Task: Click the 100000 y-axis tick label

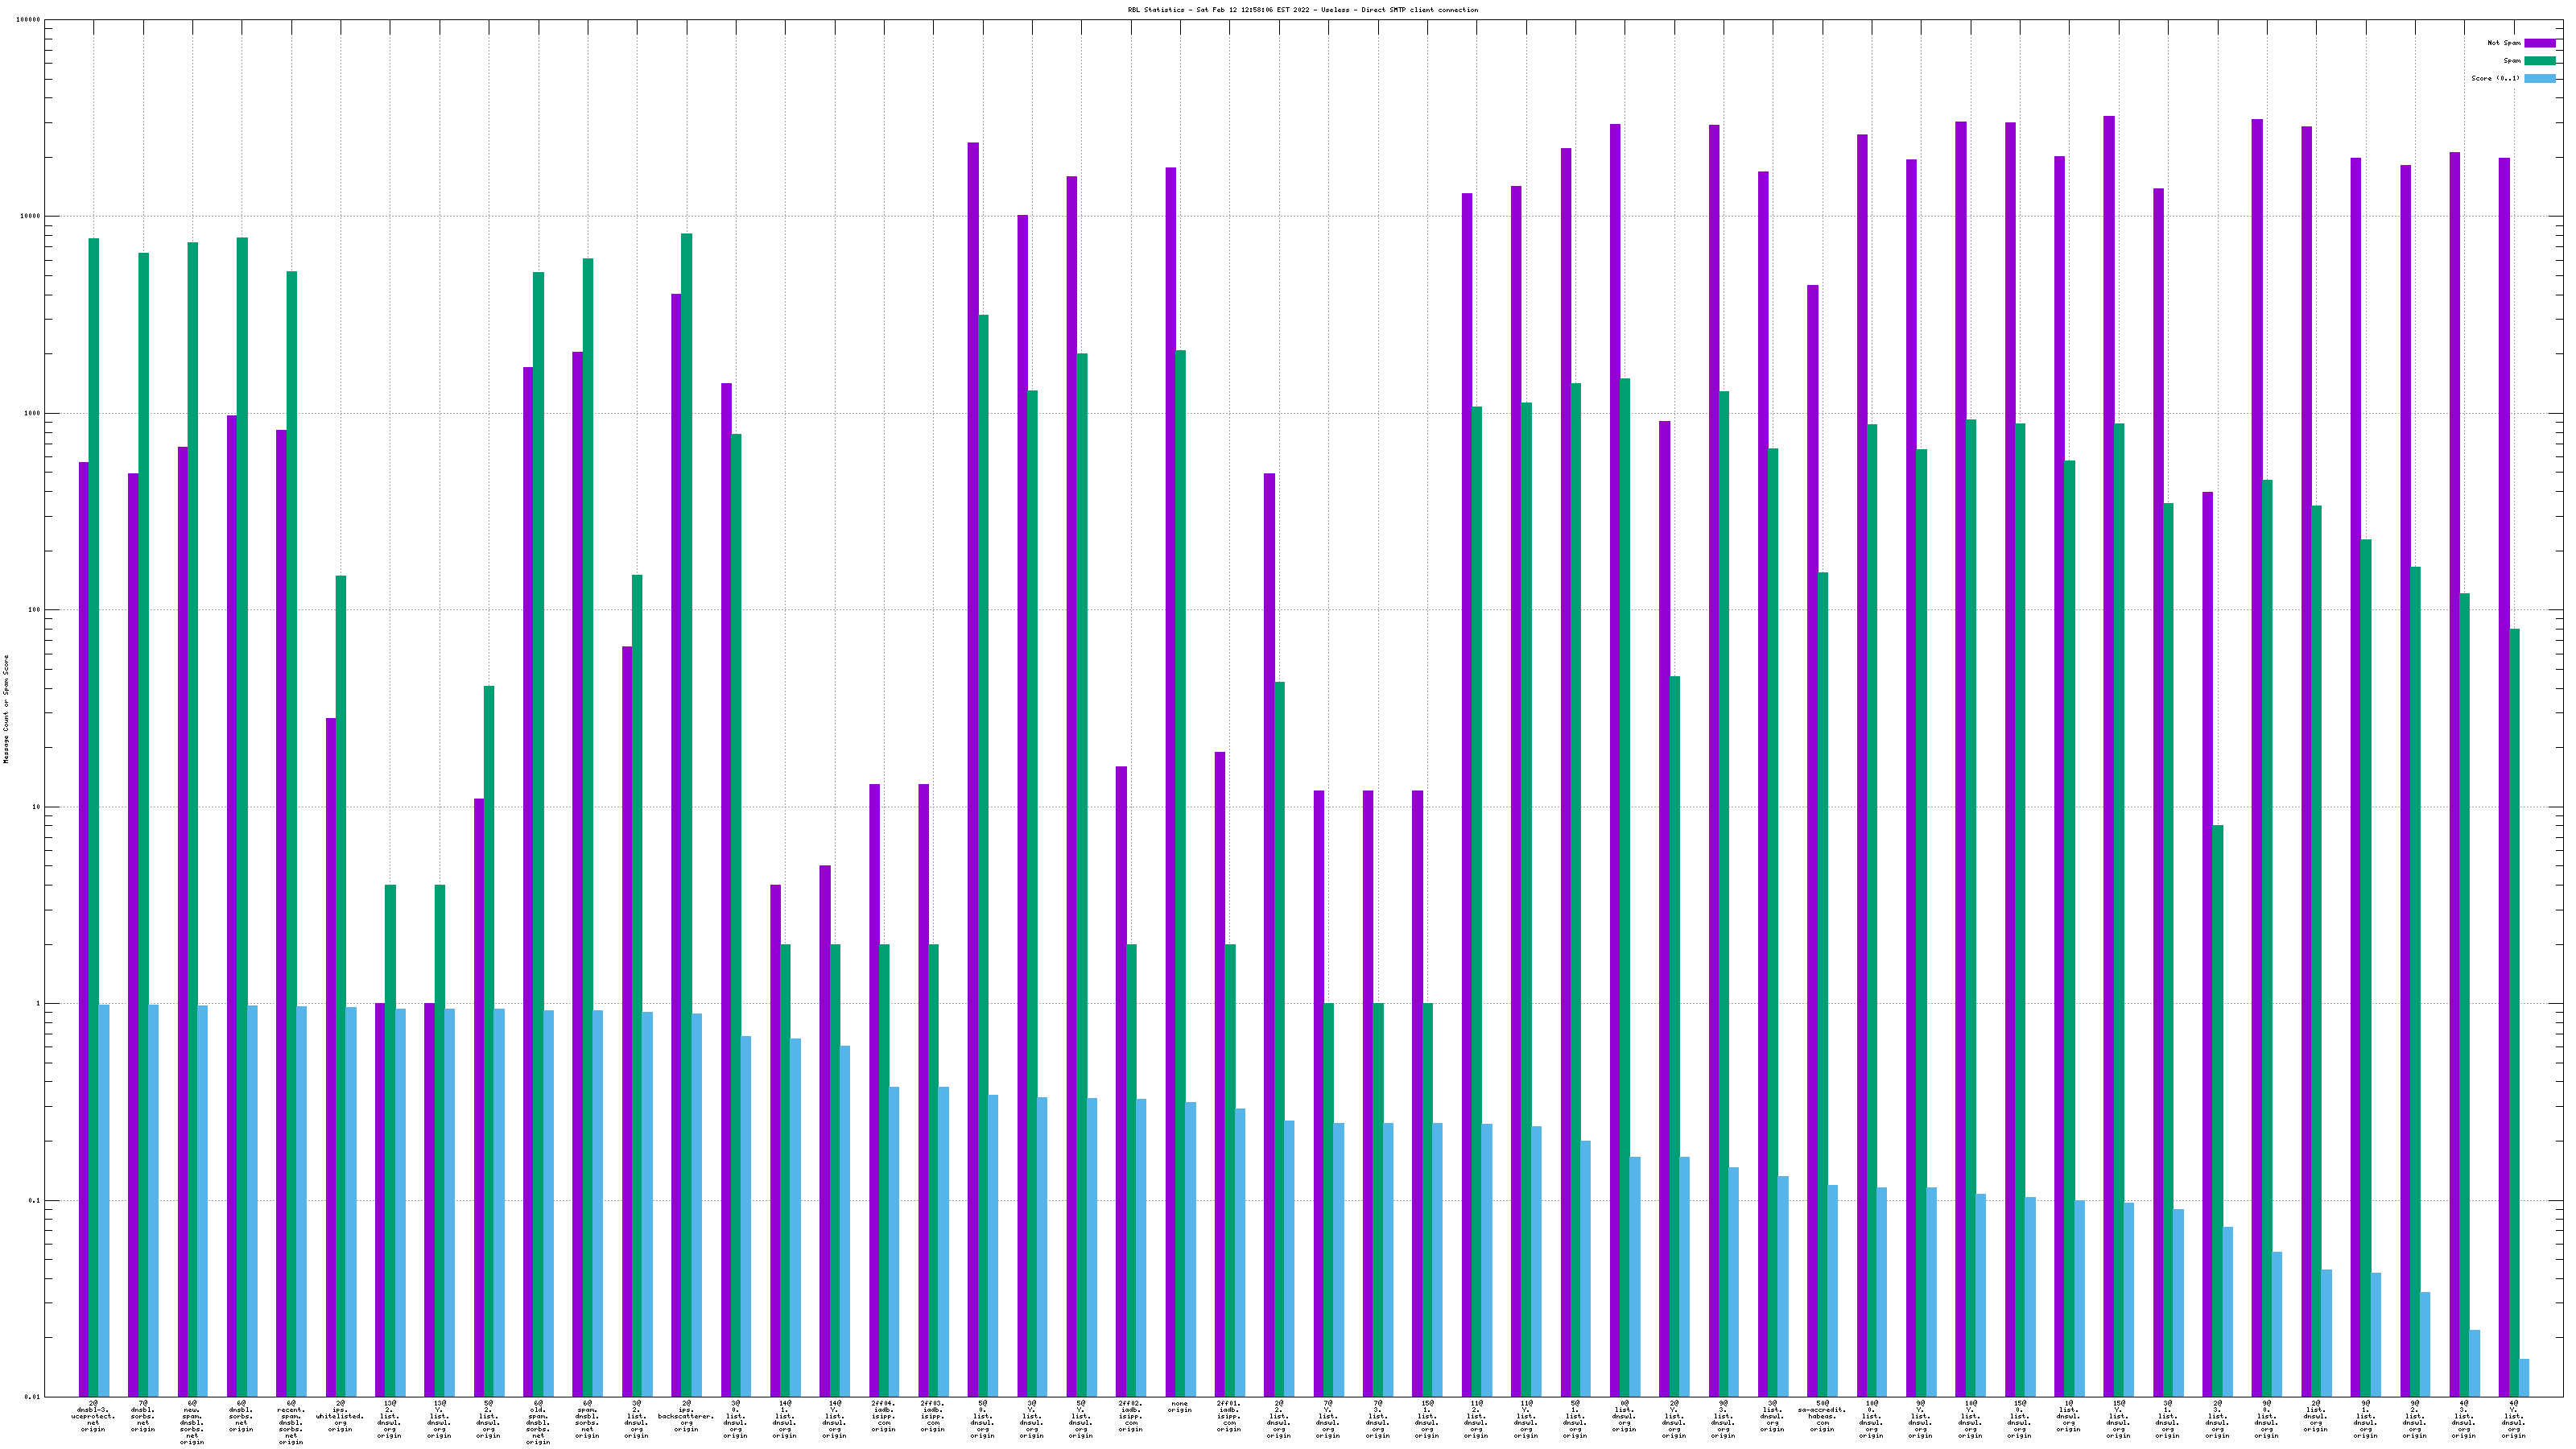Action: click(28, 20)
